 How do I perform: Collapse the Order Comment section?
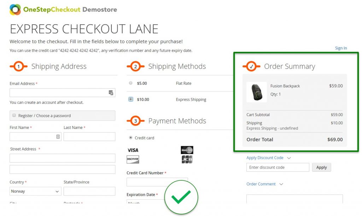click(281, 184)
